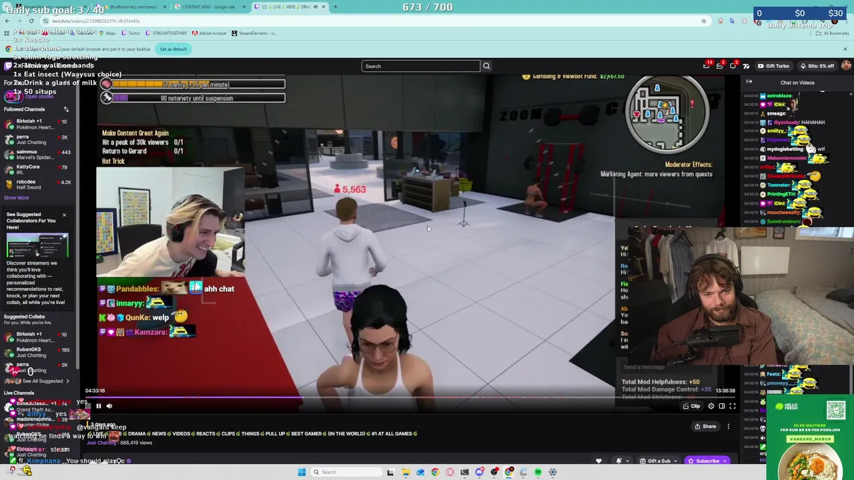Open the Maps bookmark
The width and height of the screenshot is (854, 480).
[107, 33]
